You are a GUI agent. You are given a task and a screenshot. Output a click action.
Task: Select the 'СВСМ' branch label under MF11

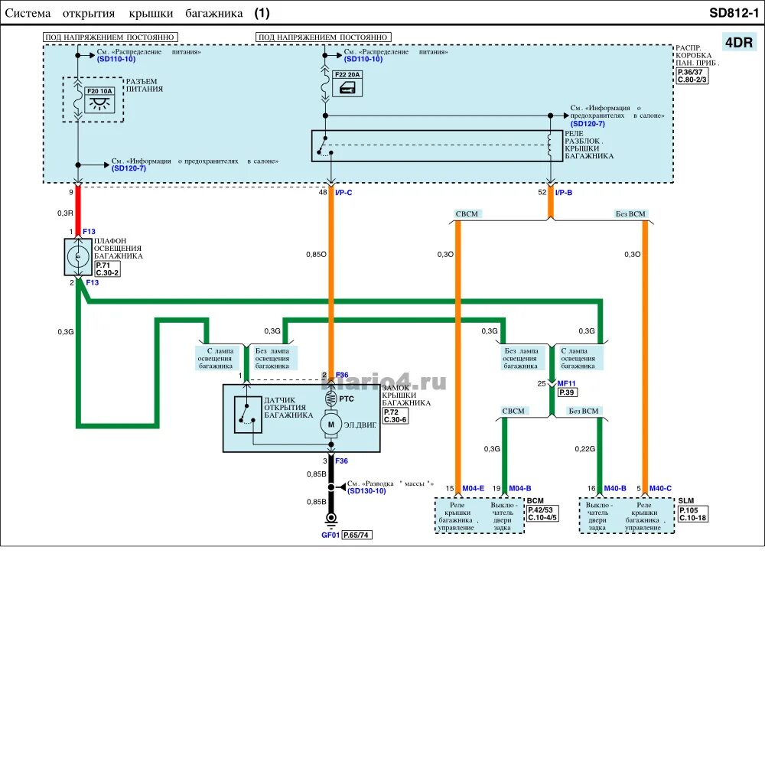pos(513,411)
